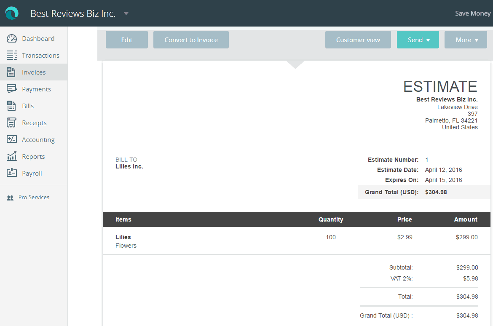Image resolution: width=493 pixels, height=326 pixels.
Task: Click the Wave logo at top left
Action: click(x=11, y=13)
